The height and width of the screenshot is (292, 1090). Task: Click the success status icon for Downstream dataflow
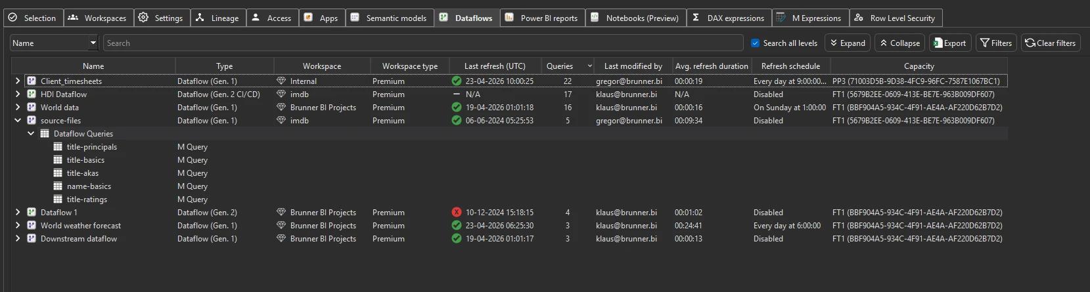point(457,239)
